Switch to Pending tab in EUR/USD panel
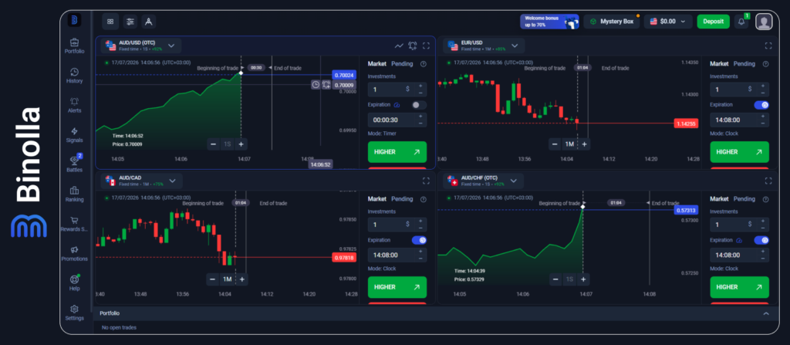 coord(744,63)
